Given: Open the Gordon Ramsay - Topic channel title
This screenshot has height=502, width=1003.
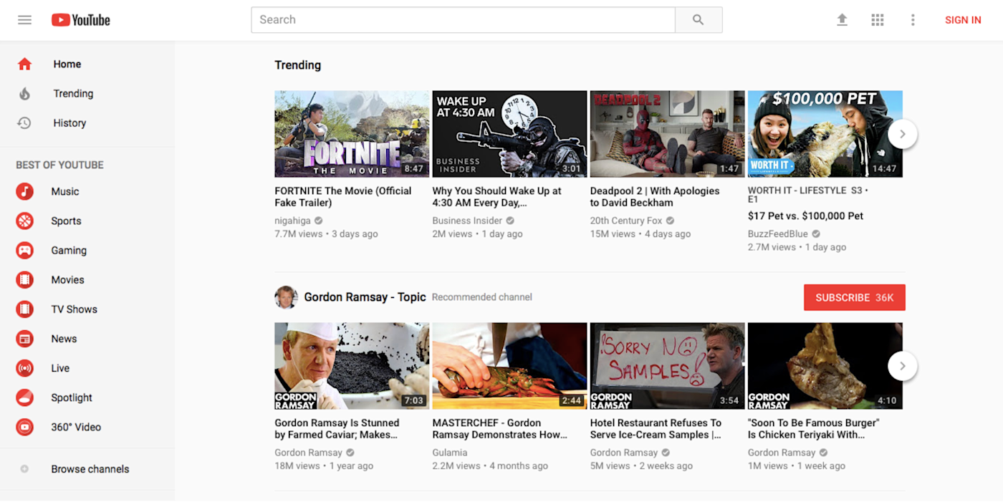Looking at the screenshot, I should click(365, 297).
